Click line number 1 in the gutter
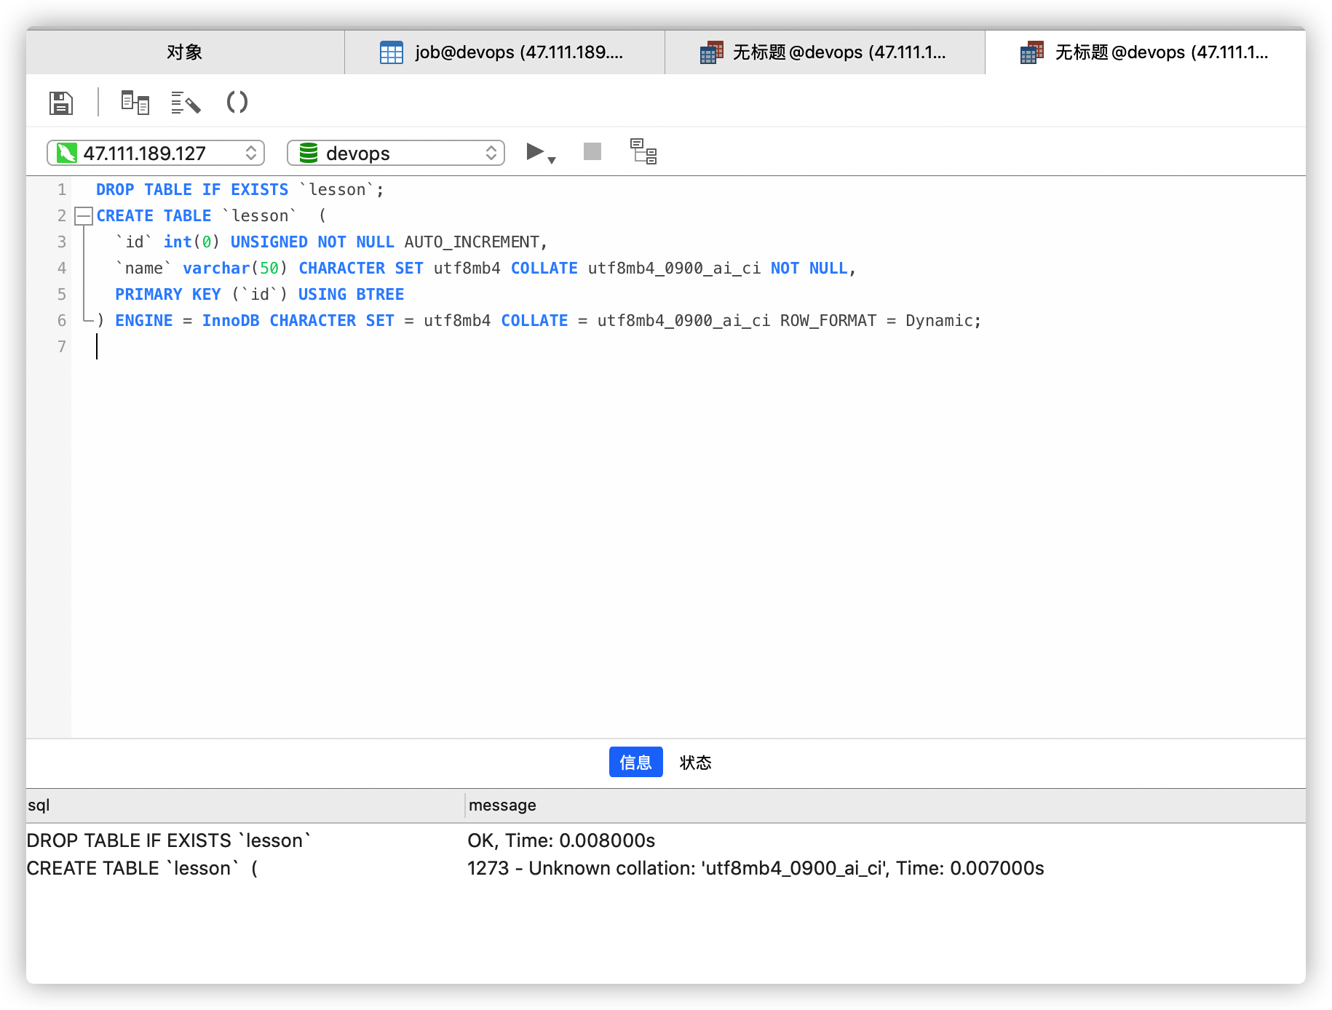Viewport: 1332px width, 1010px height. [x=62, y=189]
